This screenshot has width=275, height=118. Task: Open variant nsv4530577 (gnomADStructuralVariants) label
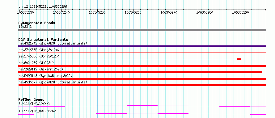[x=53, y=82]
